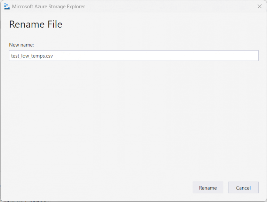
Task: Click the Azure Storage Explorer app icon
Action: pyautogui.click(x=7, y=7)
